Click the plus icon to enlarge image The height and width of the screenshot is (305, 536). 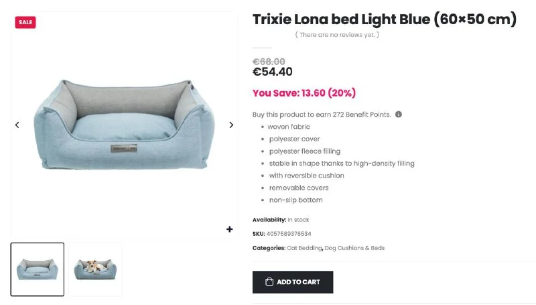(x=230, y=229)
